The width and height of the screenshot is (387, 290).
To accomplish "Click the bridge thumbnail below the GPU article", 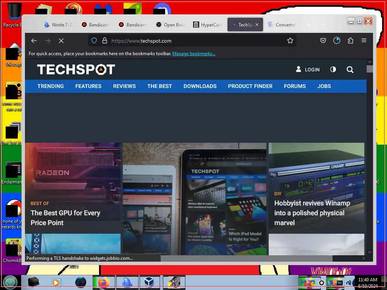I will click(73, 244).
